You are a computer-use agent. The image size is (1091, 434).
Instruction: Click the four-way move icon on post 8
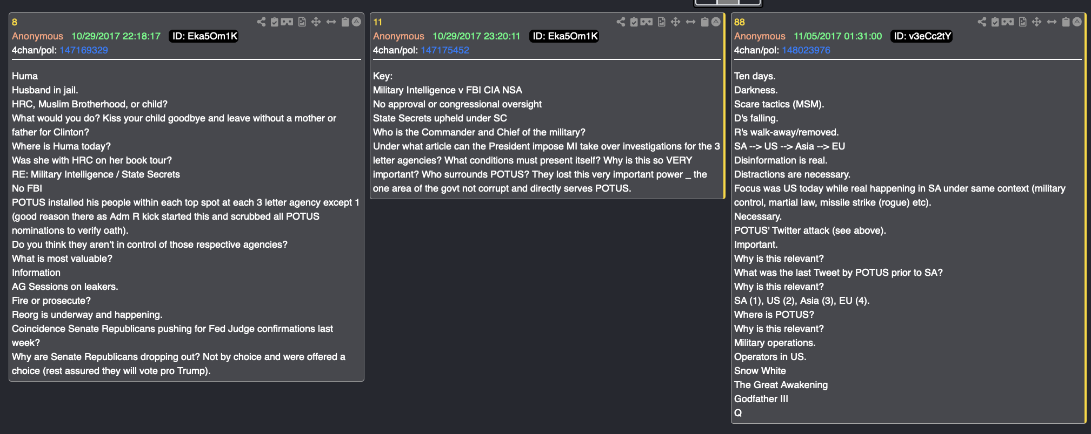[x=316, y=22]
